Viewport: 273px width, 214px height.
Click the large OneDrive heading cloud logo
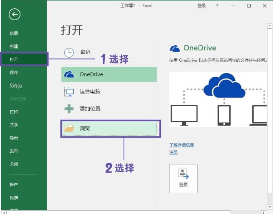pos(175,48)
